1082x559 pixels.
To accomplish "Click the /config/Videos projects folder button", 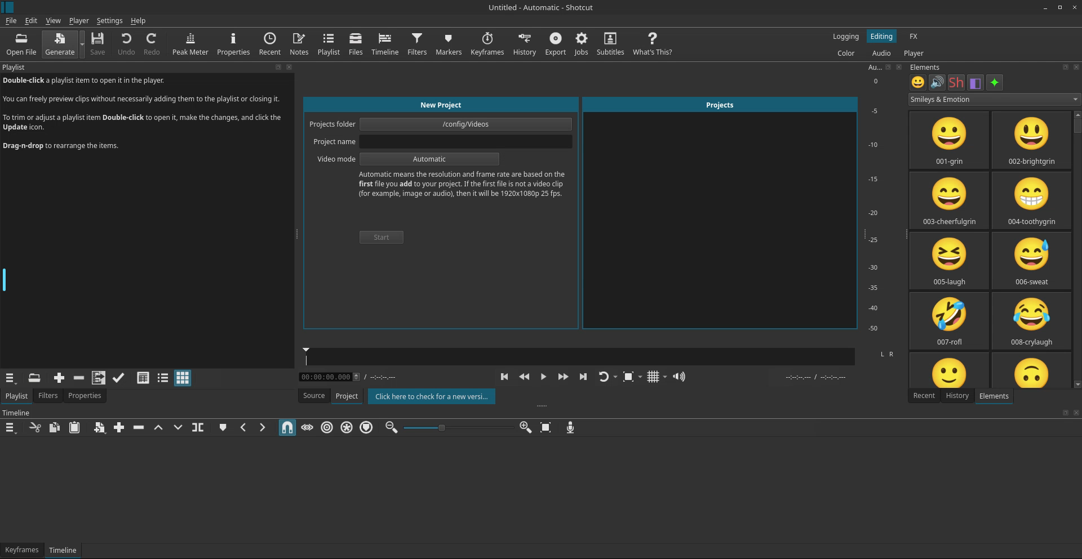I will (465, 124).
